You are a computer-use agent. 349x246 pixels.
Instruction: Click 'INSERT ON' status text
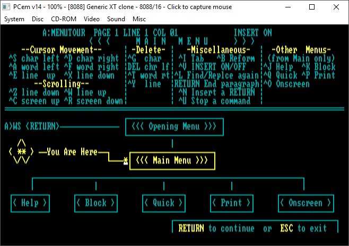coord(253,33)
